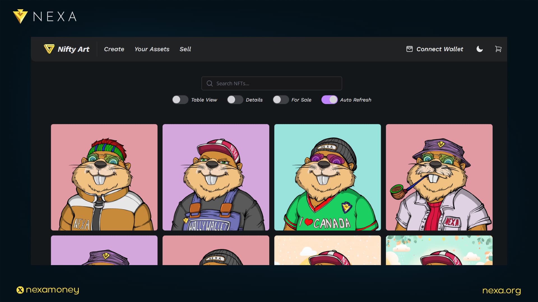The image size is (538, 302).
Task: Open the shopping cart icon
Action: (x=498, y=49)
